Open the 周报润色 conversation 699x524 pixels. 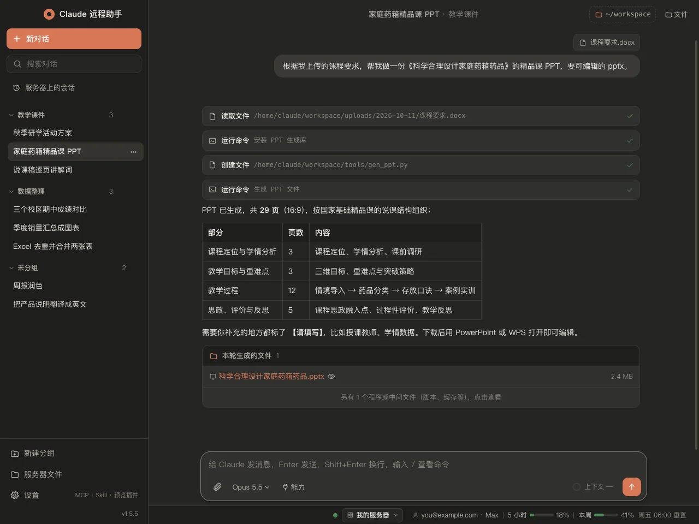[x=75, y=286]
